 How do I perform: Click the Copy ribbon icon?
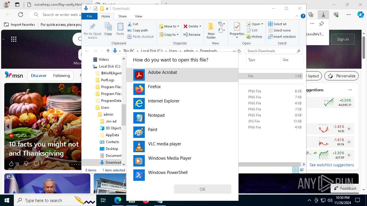(x=108, y=29)
